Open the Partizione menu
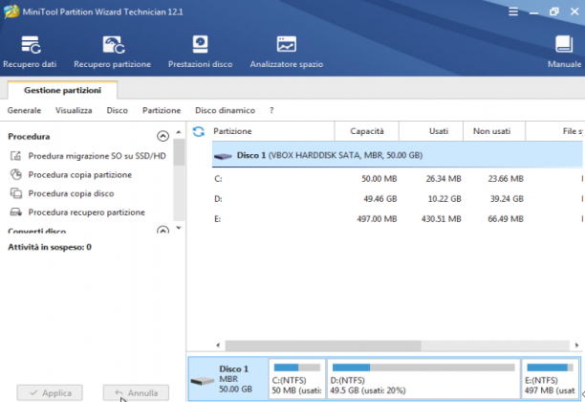The height and width of the screenshot is (402, 585). click(x=162, y=111)
